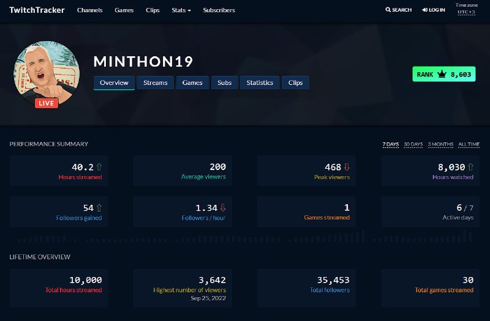Image resolution: width=490 pixels, height=321 pixels.
Task: Open the Channels menu item
Action: 89,10
